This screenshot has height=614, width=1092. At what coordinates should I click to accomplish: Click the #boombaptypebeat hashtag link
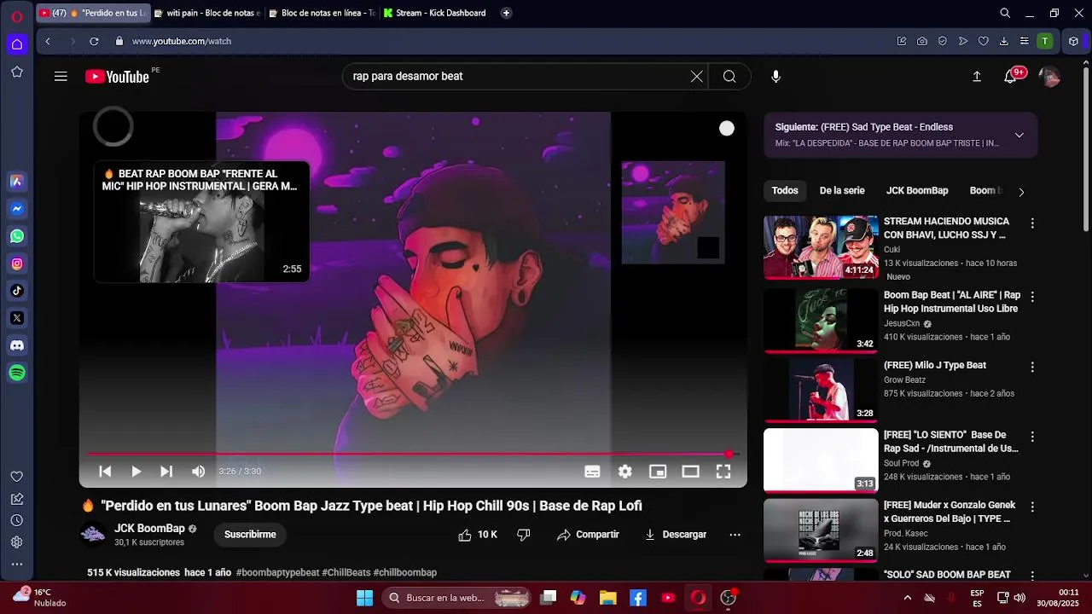tap(277, 572)
